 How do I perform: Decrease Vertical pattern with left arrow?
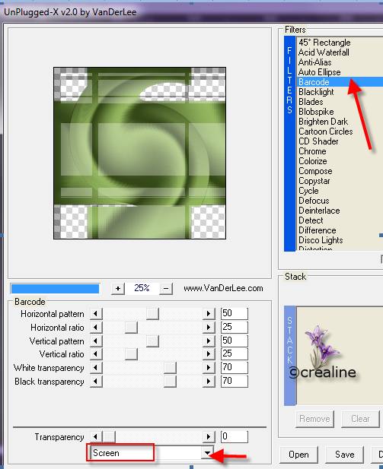point(96,341)
